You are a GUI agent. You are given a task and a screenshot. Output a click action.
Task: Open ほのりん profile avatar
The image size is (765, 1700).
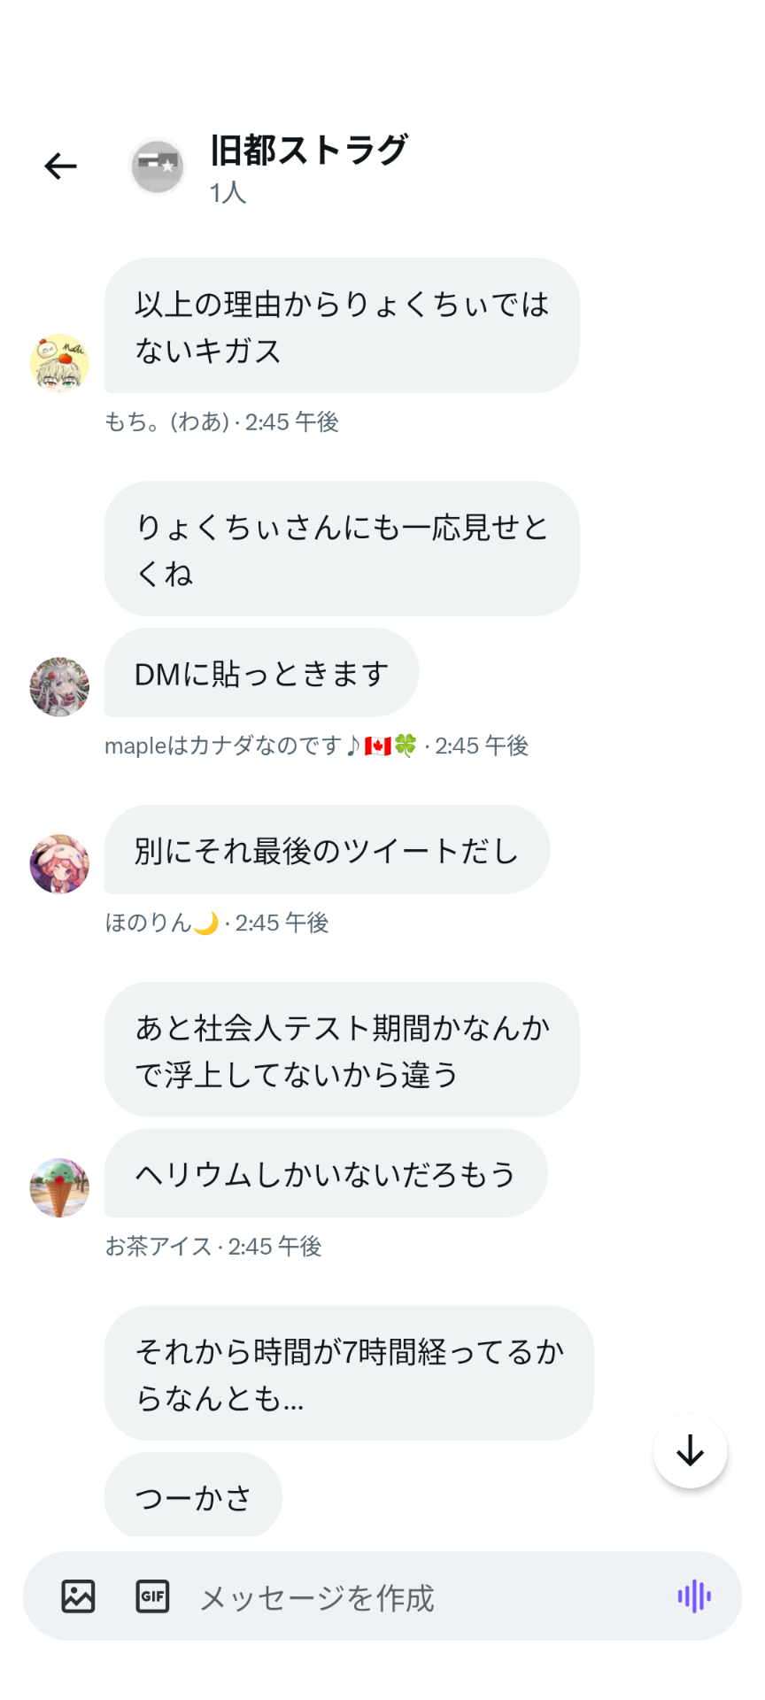pyautogui.click(x=59, y=863)
